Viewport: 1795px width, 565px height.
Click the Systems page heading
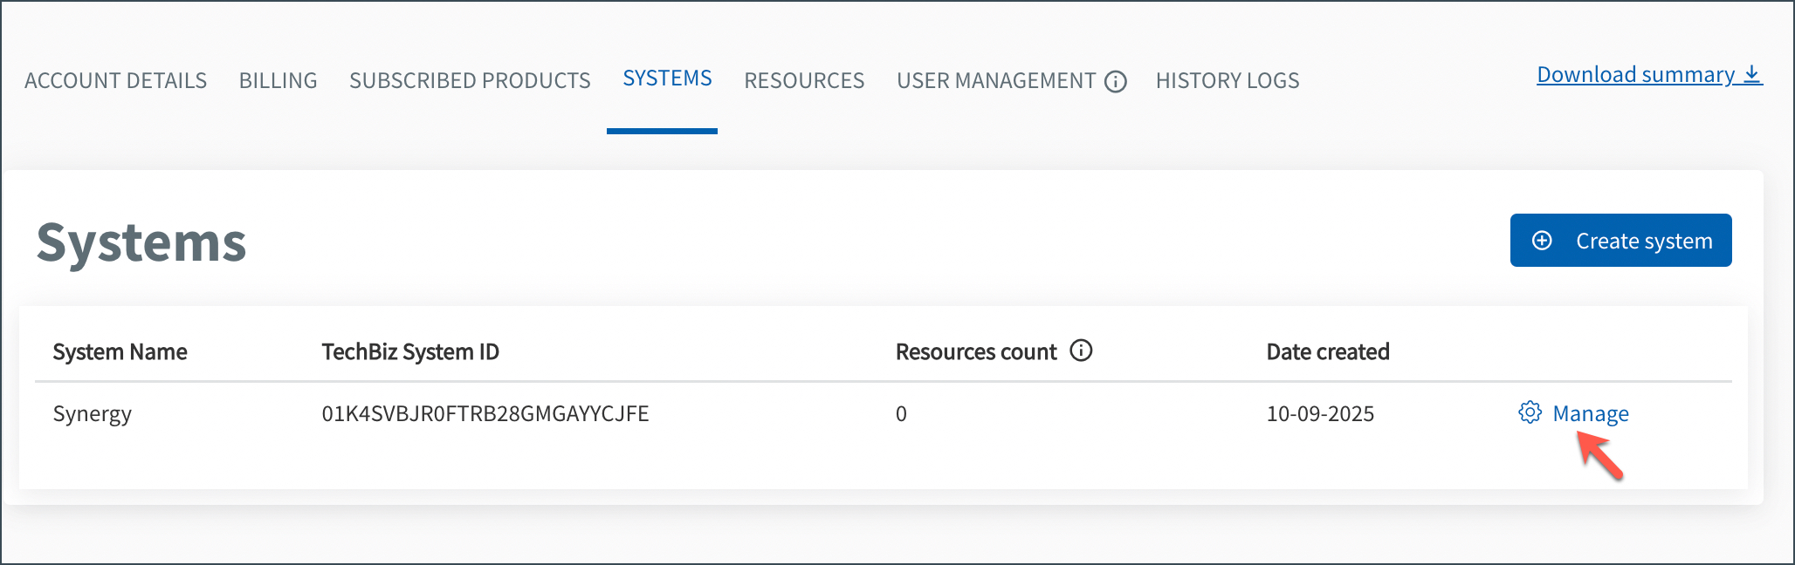click(x=141, y=242)
